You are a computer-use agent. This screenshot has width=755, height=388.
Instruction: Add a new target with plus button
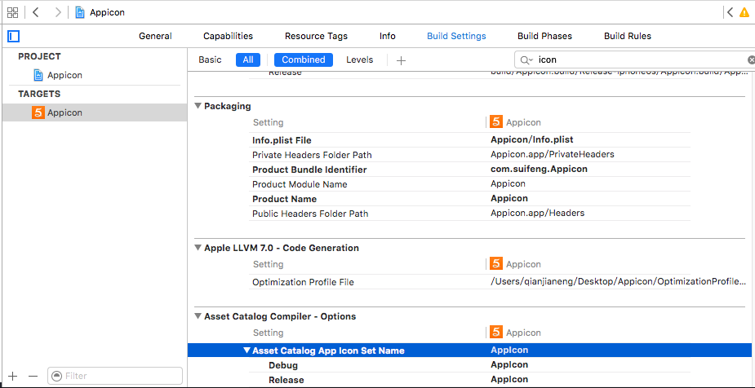[x=13, y=376]
